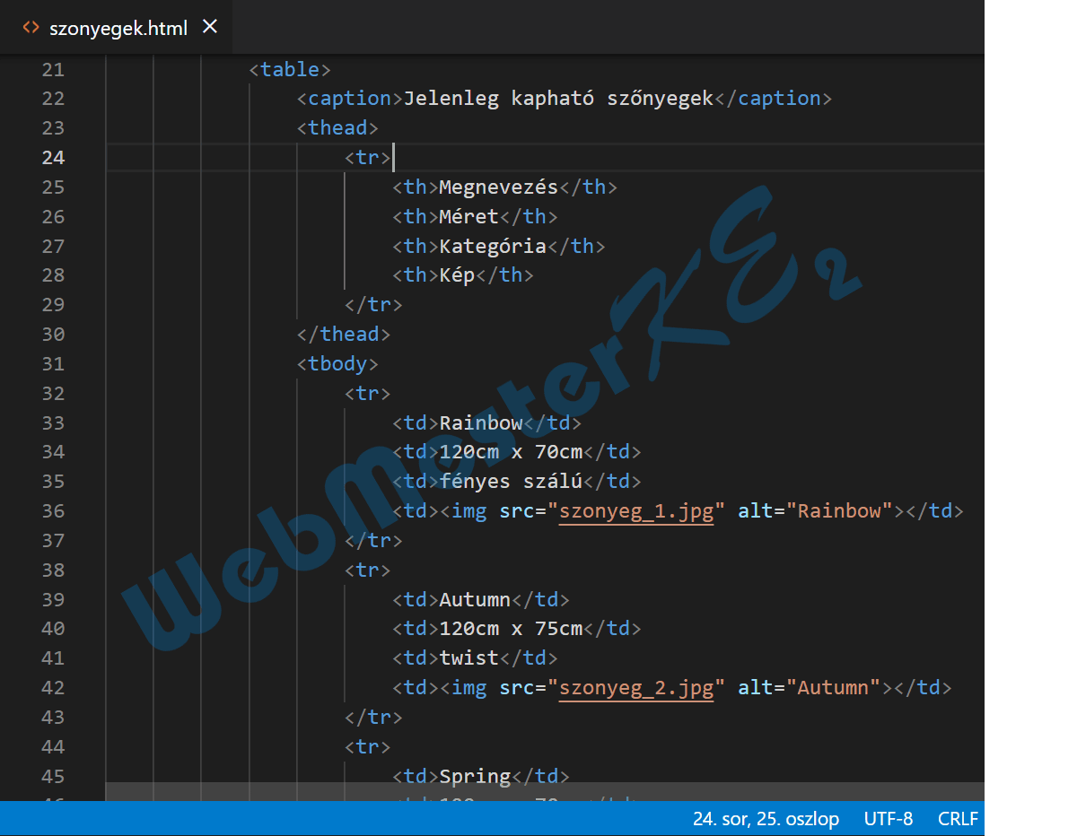Click the 'twist' cell text

[x=469, y=658]
